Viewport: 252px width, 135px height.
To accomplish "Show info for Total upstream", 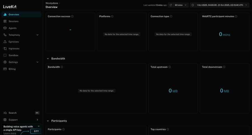I will tap(170, 67).
